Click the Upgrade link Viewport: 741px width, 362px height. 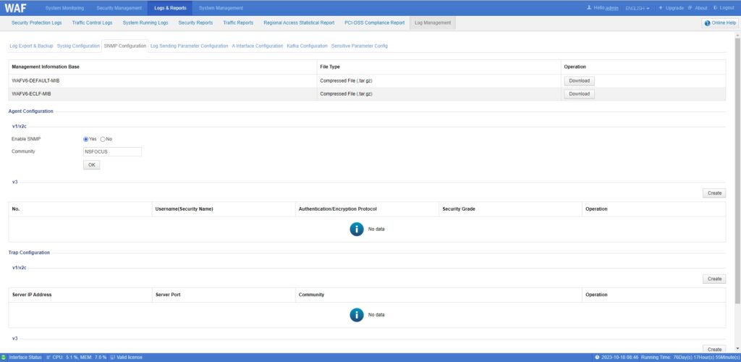[x=675, y=8]
